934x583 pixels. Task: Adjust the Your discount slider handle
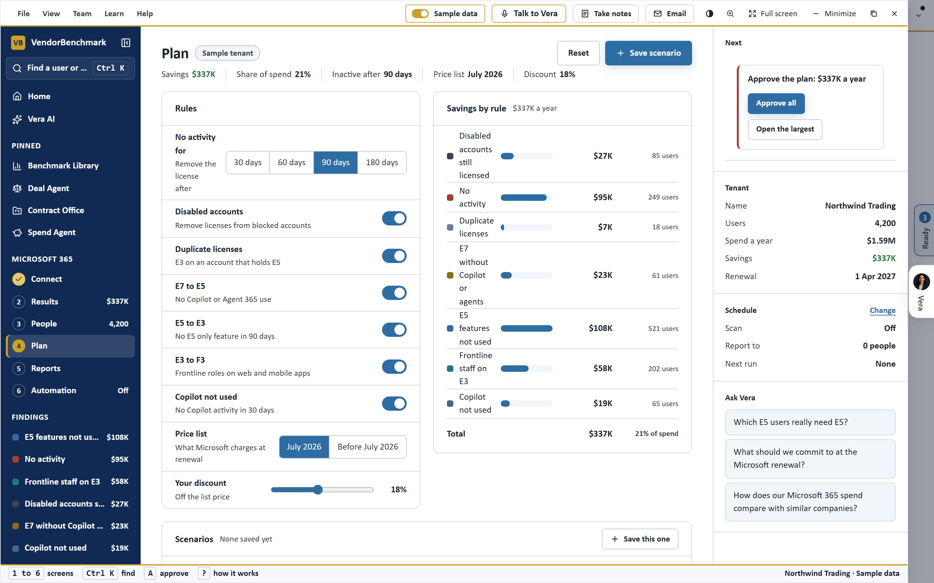click(x=317, y=490)
